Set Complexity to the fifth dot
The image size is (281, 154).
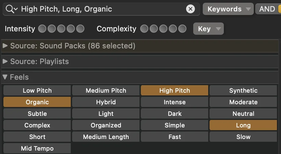182,29
